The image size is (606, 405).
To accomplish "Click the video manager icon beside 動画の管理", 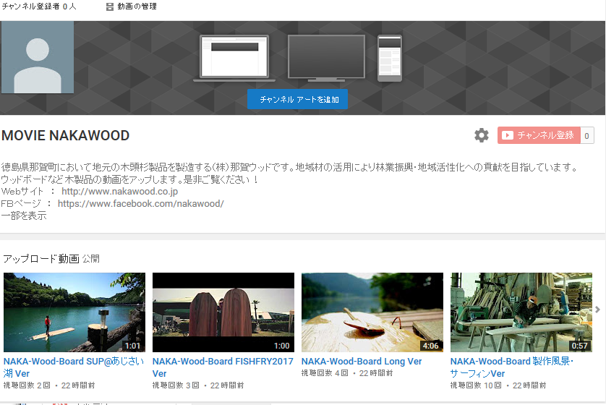I will pos(110,7).
